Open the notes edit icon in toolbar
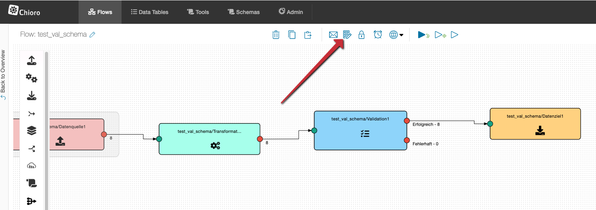This screenshot has width=596, height=210. (x=347, y=35)
